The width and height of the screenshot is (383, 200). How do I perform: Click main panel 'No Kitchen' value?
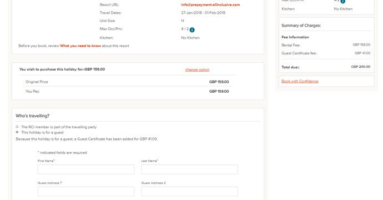(x=190, y=38)
